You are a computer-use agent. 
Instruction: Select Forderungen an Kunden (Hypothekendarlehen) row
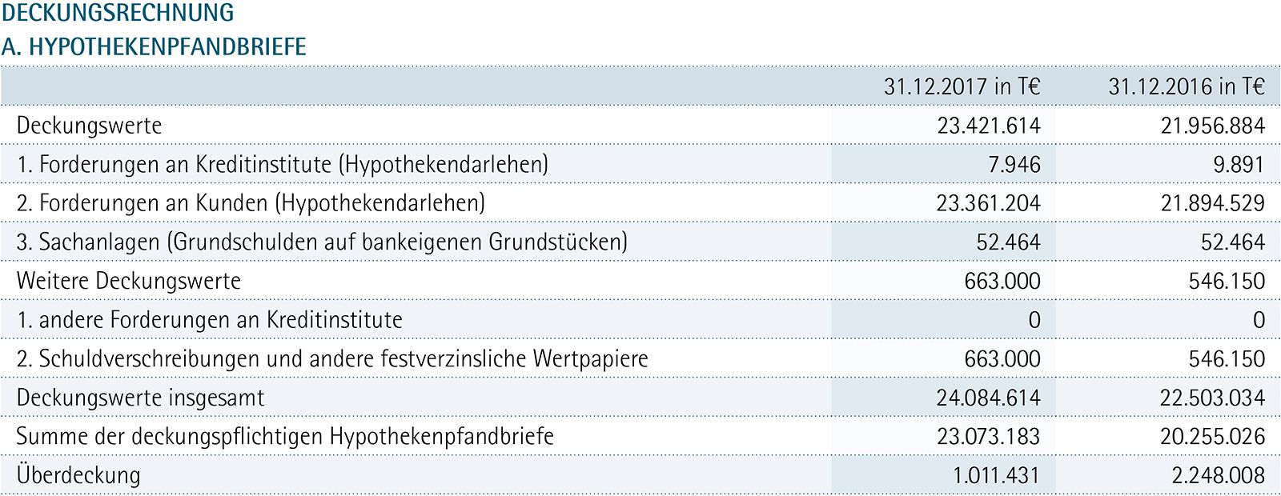pos(251,203)
